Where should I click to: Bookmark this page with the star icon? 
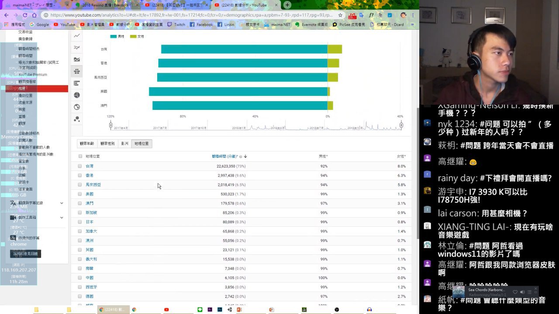point(340,15)
